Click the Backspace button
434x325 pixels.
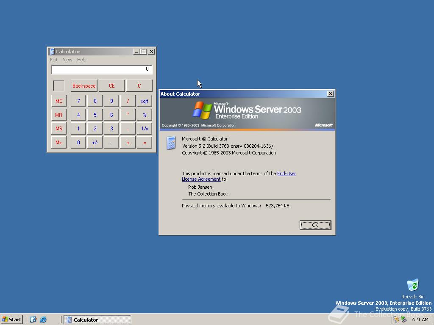pyautogui.click(x=84, y=85)
